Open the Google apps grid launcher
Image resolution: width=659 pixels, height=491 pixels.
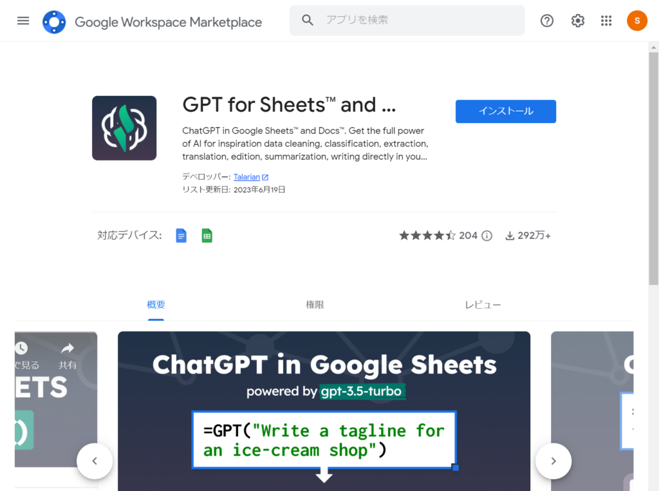(606, 21)
